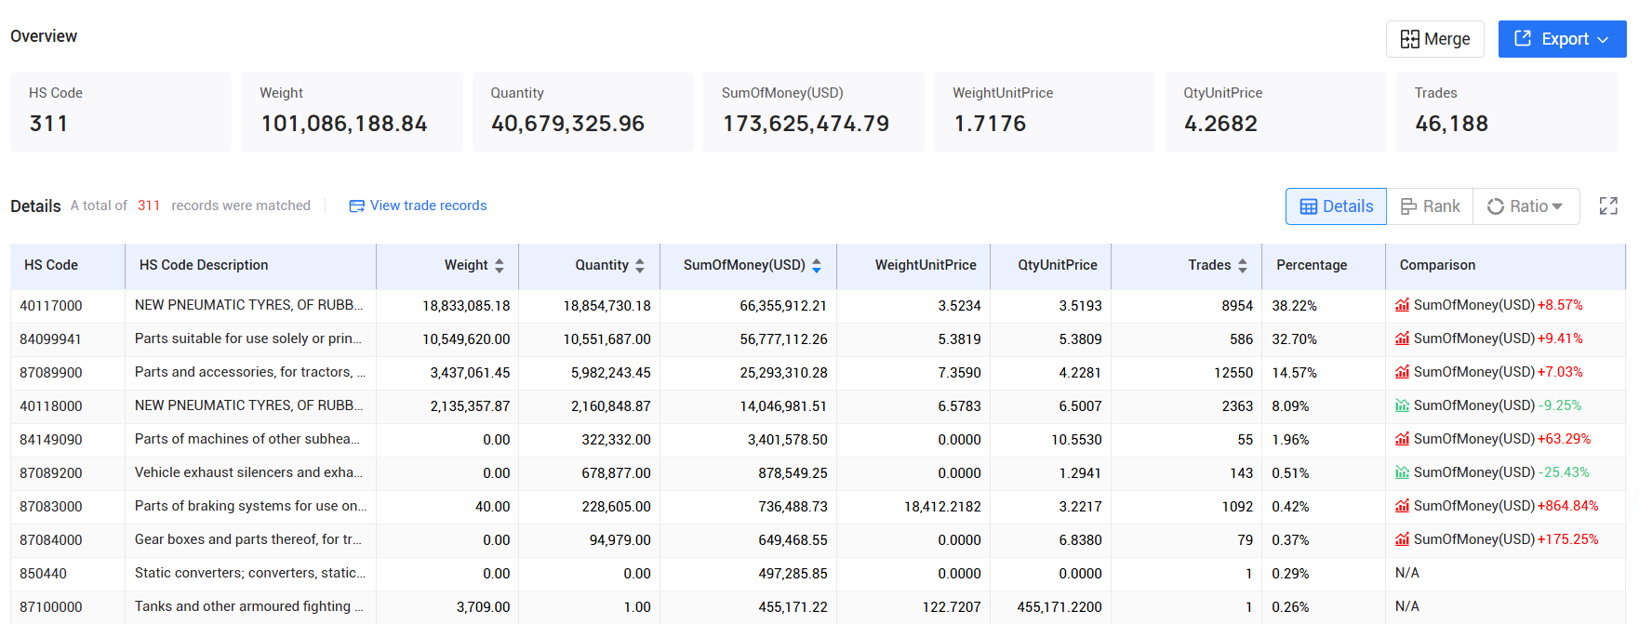Click the green trend icon for 40118000
The image size is (1639, 624).
[1402, 405]
